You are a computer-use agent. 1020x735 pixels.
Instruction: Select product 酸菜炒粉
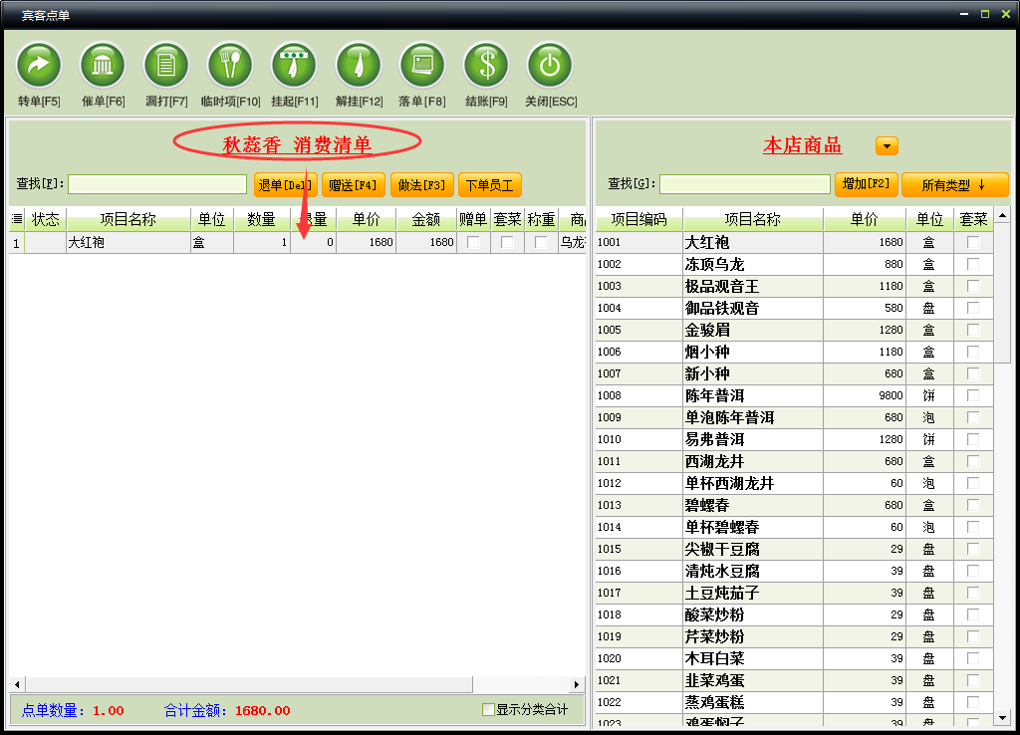click(794, 614)
